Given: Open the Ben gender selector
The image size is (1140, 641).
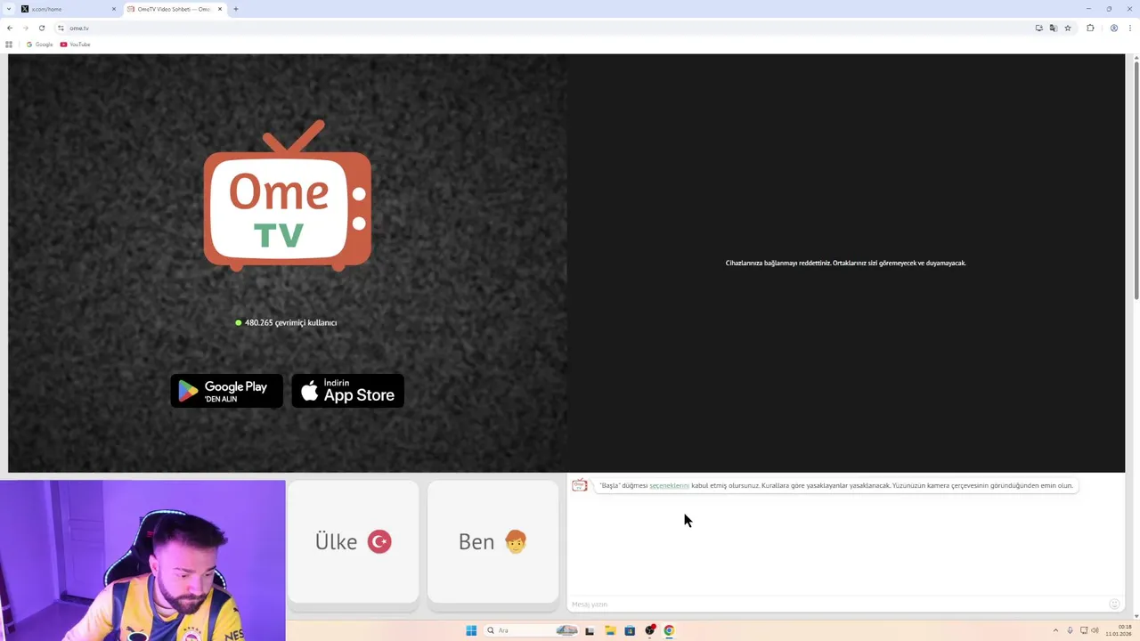Looking at the screenshot, I should 493,541.
